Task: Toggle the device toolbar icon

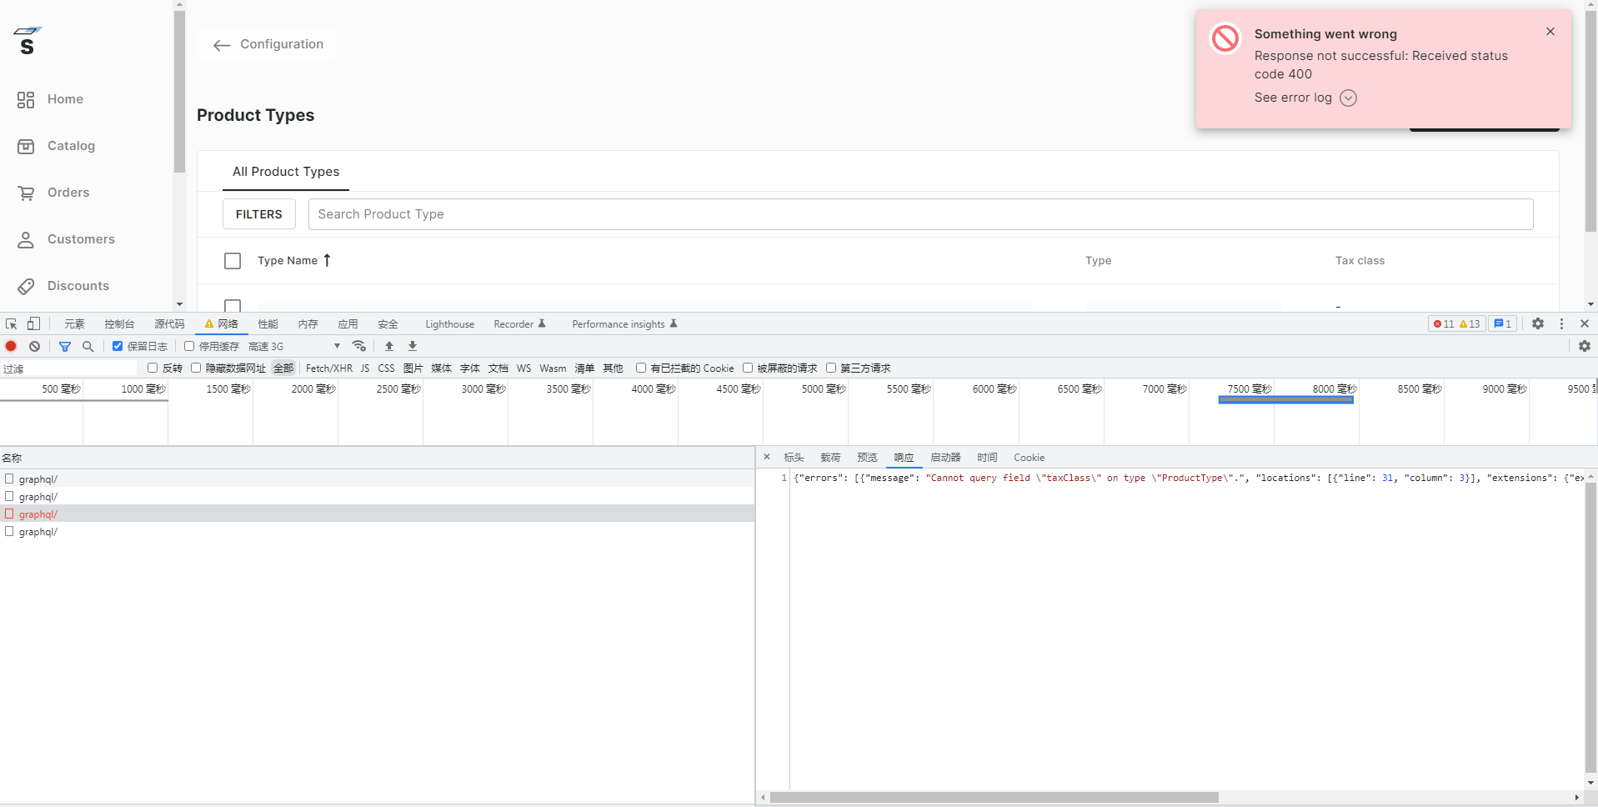Action: 33,323
